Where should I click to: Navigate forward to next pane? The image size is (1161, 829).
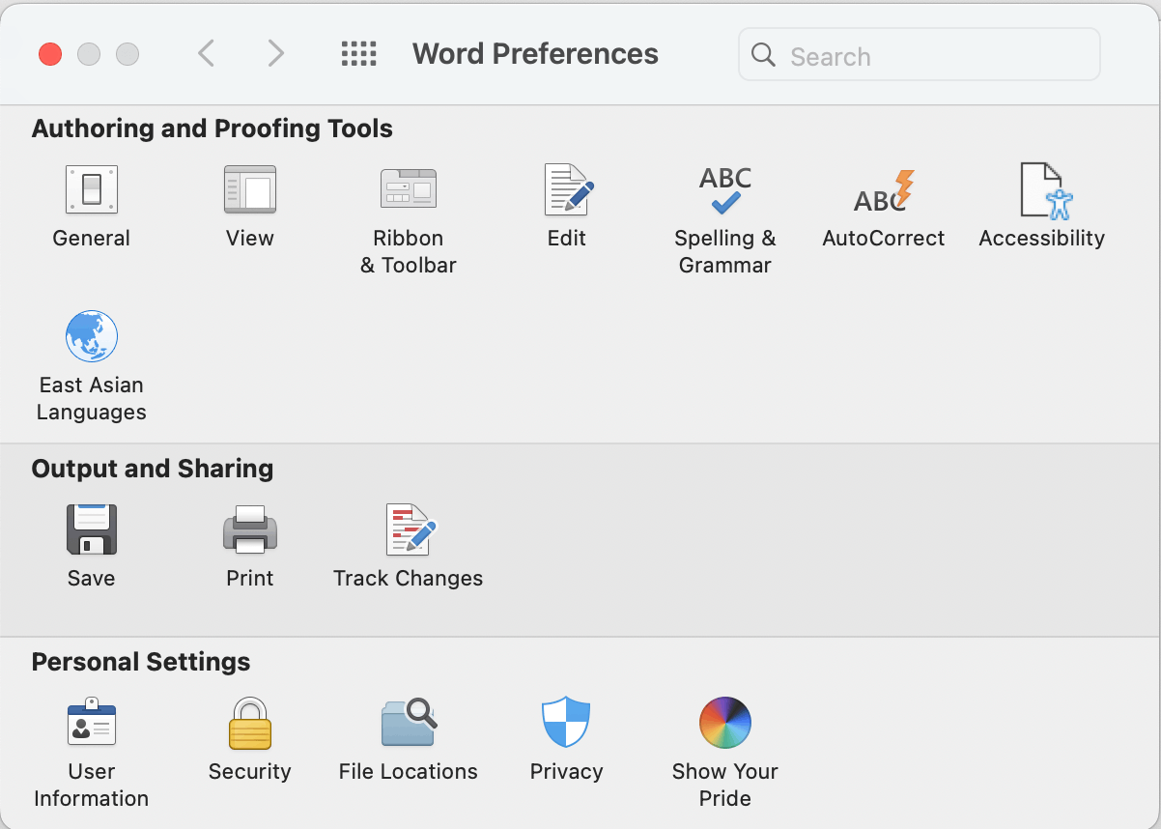point(275,54)
